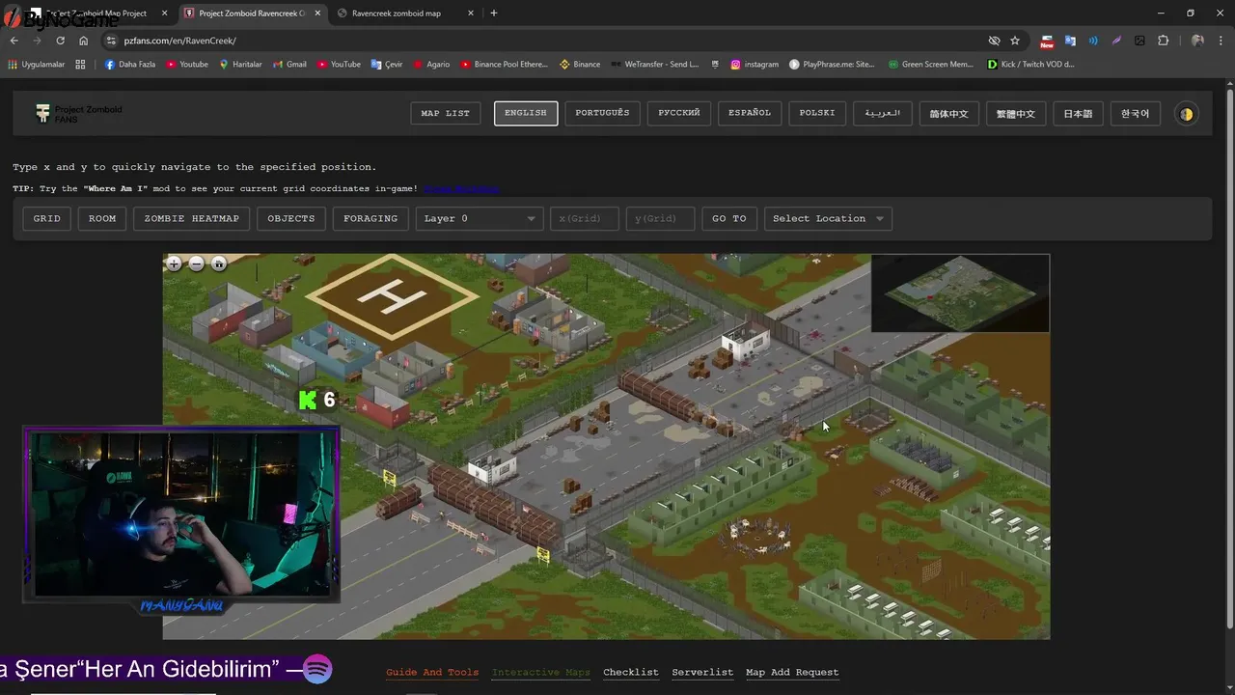Select 简体中文 language
Image resolution: width=1235 pixels, height=695 pixels.
pyautogui.click(x=948, y=114)
